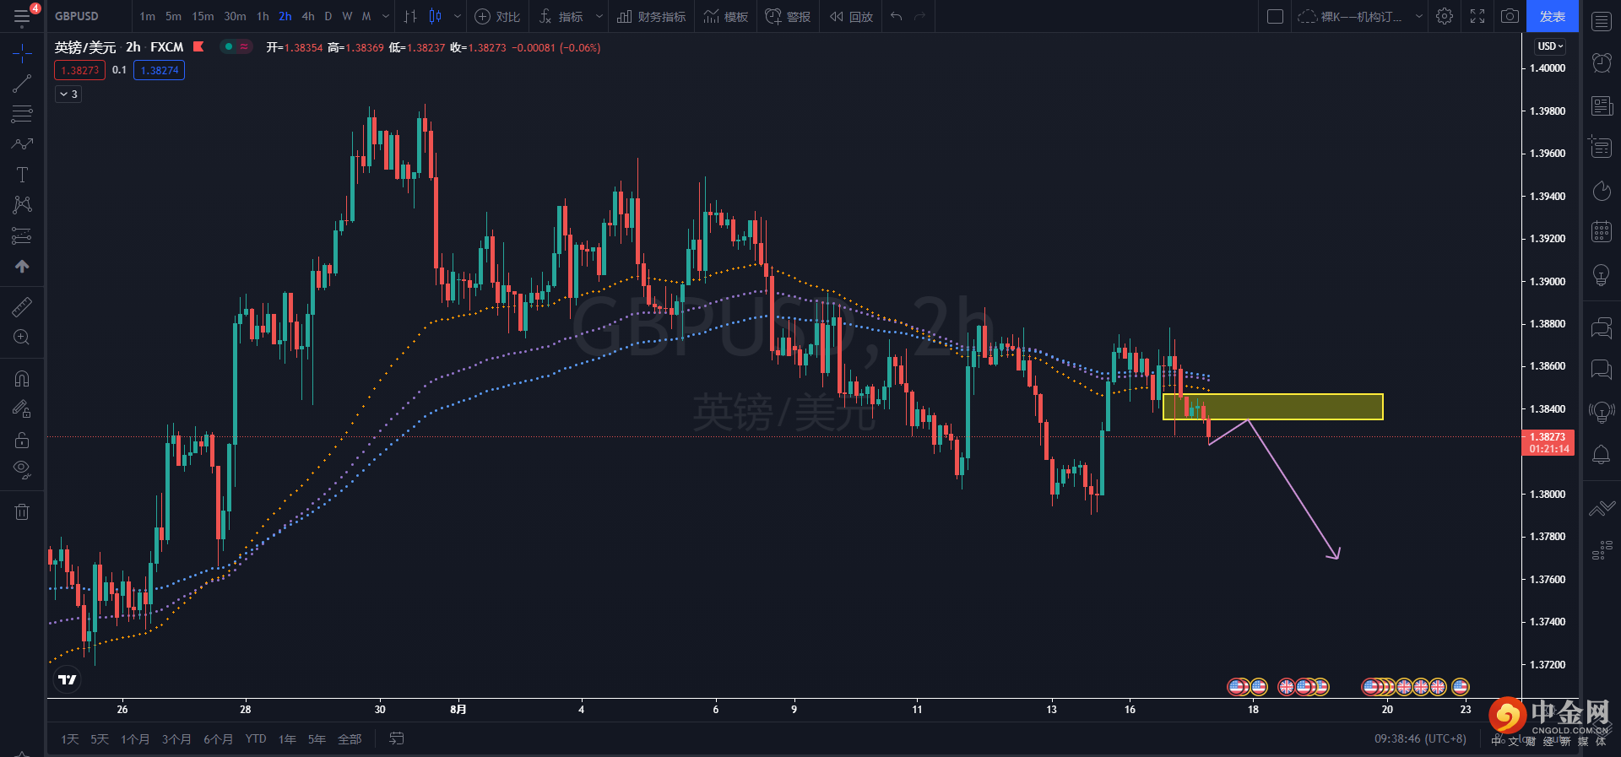
Task: Remove all drawings with trash icon
Action: pos(22,511)
